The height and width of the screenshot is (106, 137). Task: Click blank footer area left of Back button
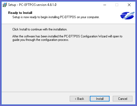(x=36, y=99)
